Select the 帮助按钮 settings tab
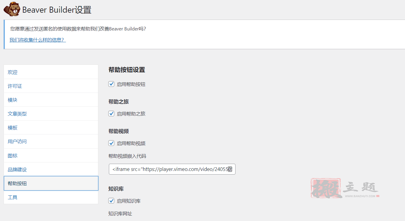Viewport: 405px width, 221px height. coord(51,183)
